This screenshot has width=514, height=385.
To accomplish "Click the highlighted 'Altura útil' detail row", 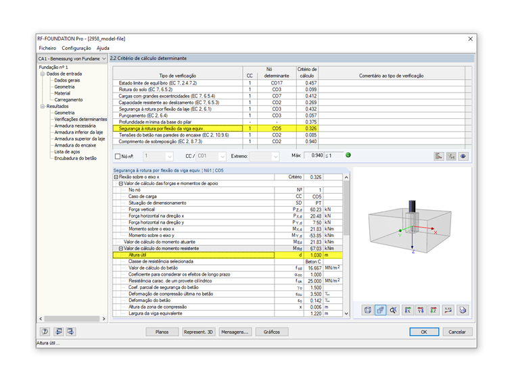I will [x=227, y=255].
